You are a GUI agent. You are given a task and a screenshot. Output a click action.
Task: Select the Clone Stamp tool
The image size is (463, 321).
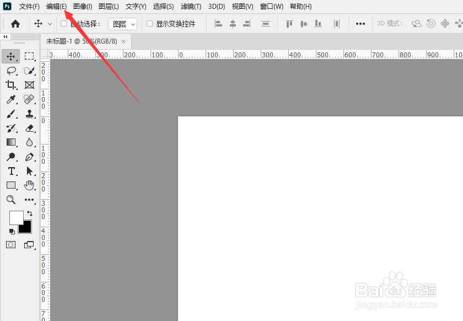[x=29, y=114]
